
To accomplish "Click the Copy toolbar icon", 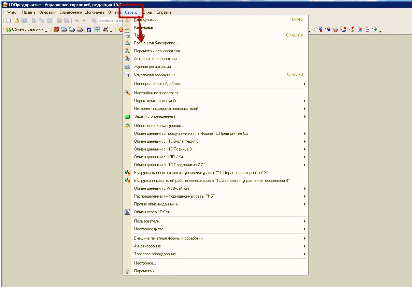I will tap(41, 20).
